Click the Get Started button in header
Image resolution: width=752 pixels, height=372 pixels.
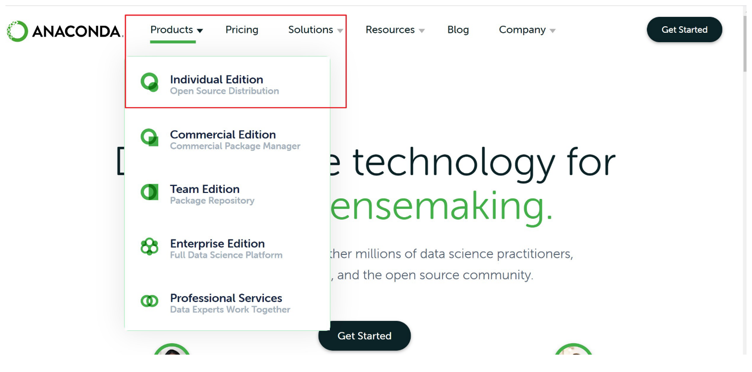(684, 30)
